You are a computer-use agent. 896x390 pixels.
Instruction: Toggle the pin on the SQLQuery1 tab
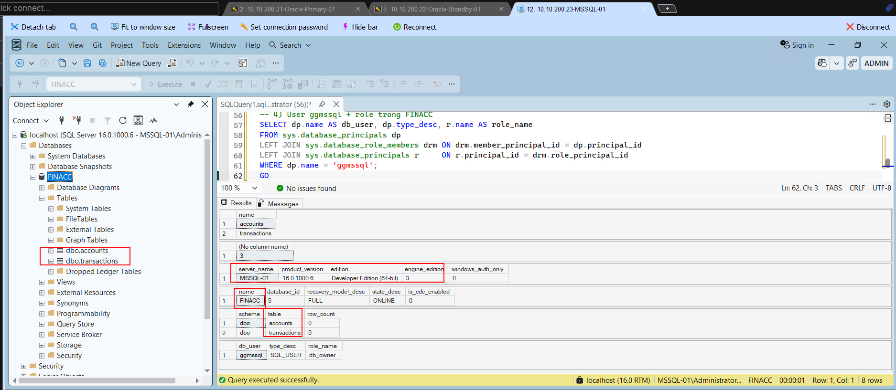pyautogui.click(x=322, y=104)
